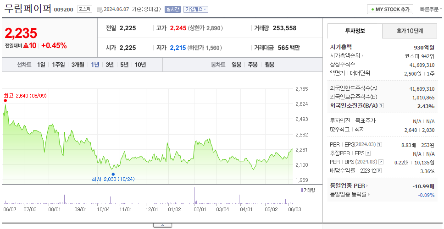Click the help icon next to PBR BPS(2024.03)
This screenshot has width=444, height=229.
pos(382,162)
